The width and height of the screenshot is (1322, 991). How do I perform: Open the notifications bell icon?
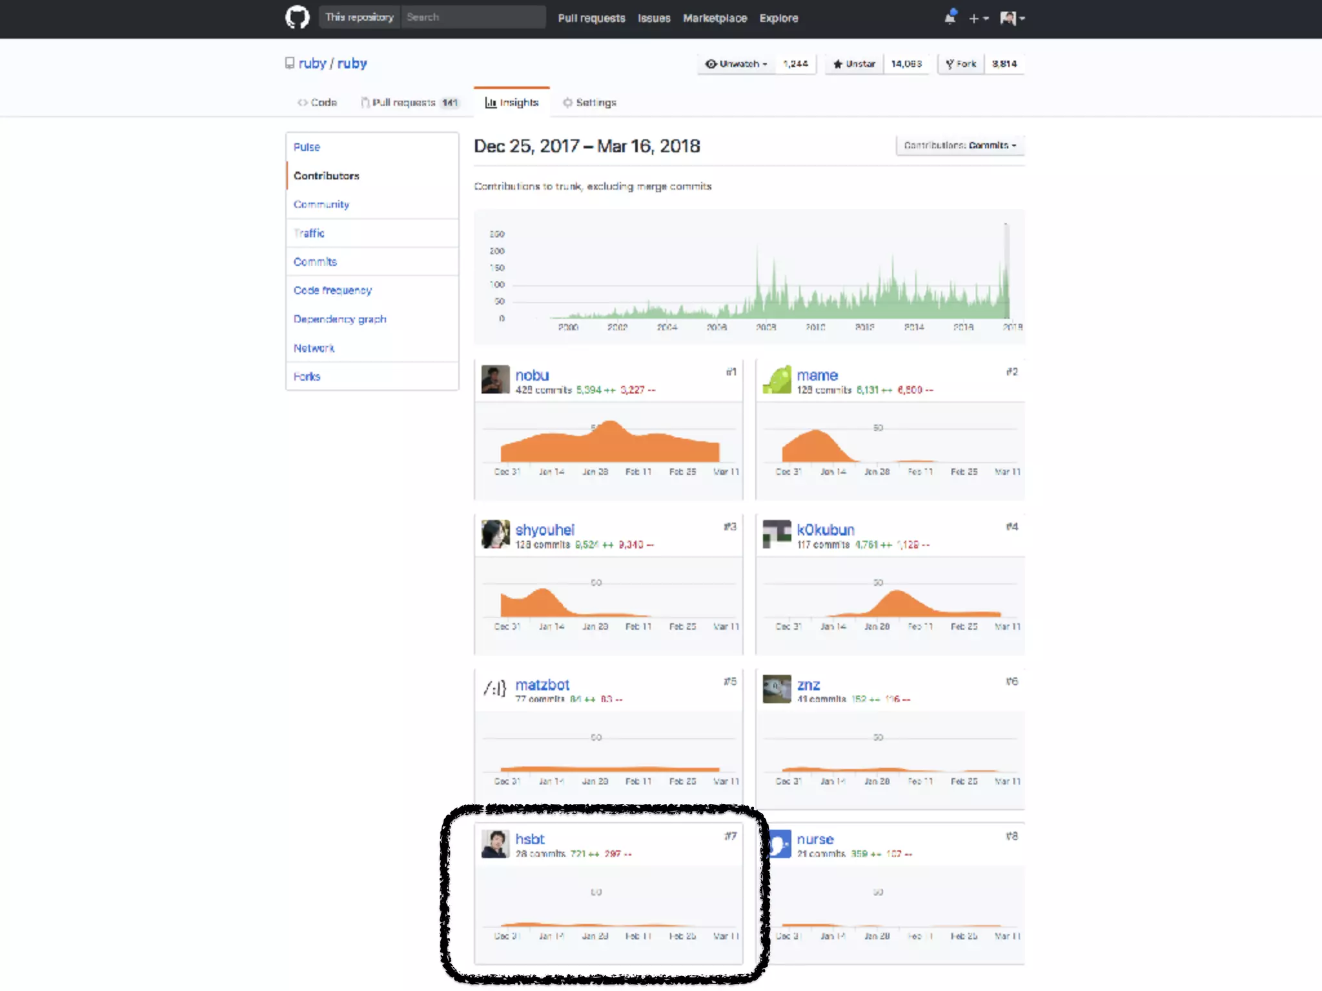pos(950,18)
